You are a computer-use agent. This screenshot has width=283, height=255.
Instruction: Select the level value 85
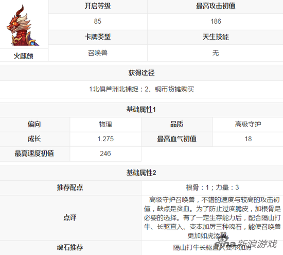(98, 21)
